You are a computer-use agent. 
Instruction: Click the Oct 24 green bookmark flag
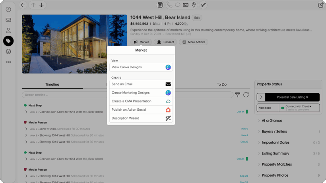coord(247,159)
